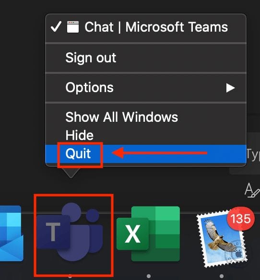Launch Excel from the dock
The image size is (260, 280).
point(148,234)
